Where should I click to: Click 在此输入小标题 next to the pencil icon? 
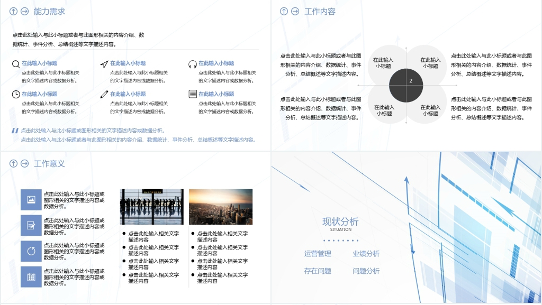click(128, 94)
